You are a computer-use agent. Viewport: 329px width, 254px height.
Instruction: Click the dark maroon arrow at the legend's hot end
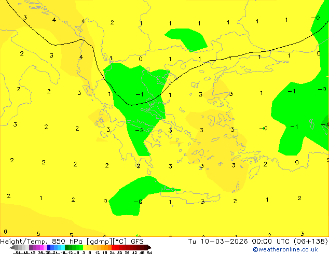149,247
